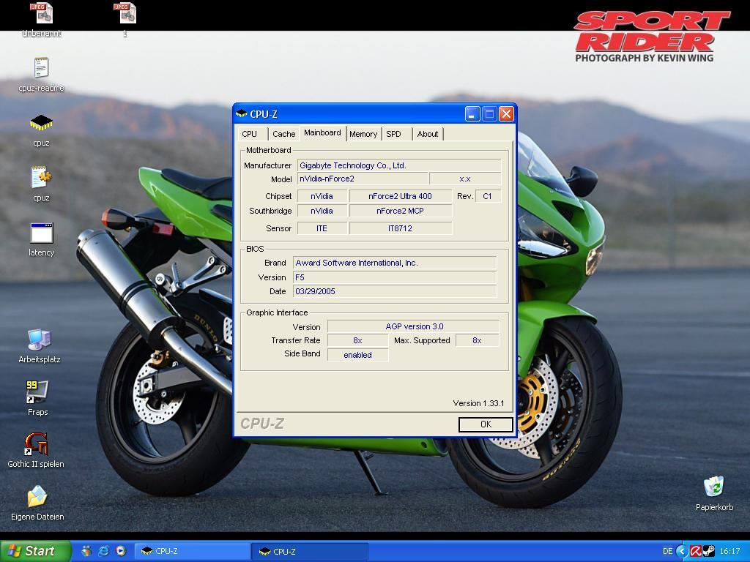This screenshot has height=562, width=750.
Task: Switch to the Cache tab
Action: [x=283, y=134]
